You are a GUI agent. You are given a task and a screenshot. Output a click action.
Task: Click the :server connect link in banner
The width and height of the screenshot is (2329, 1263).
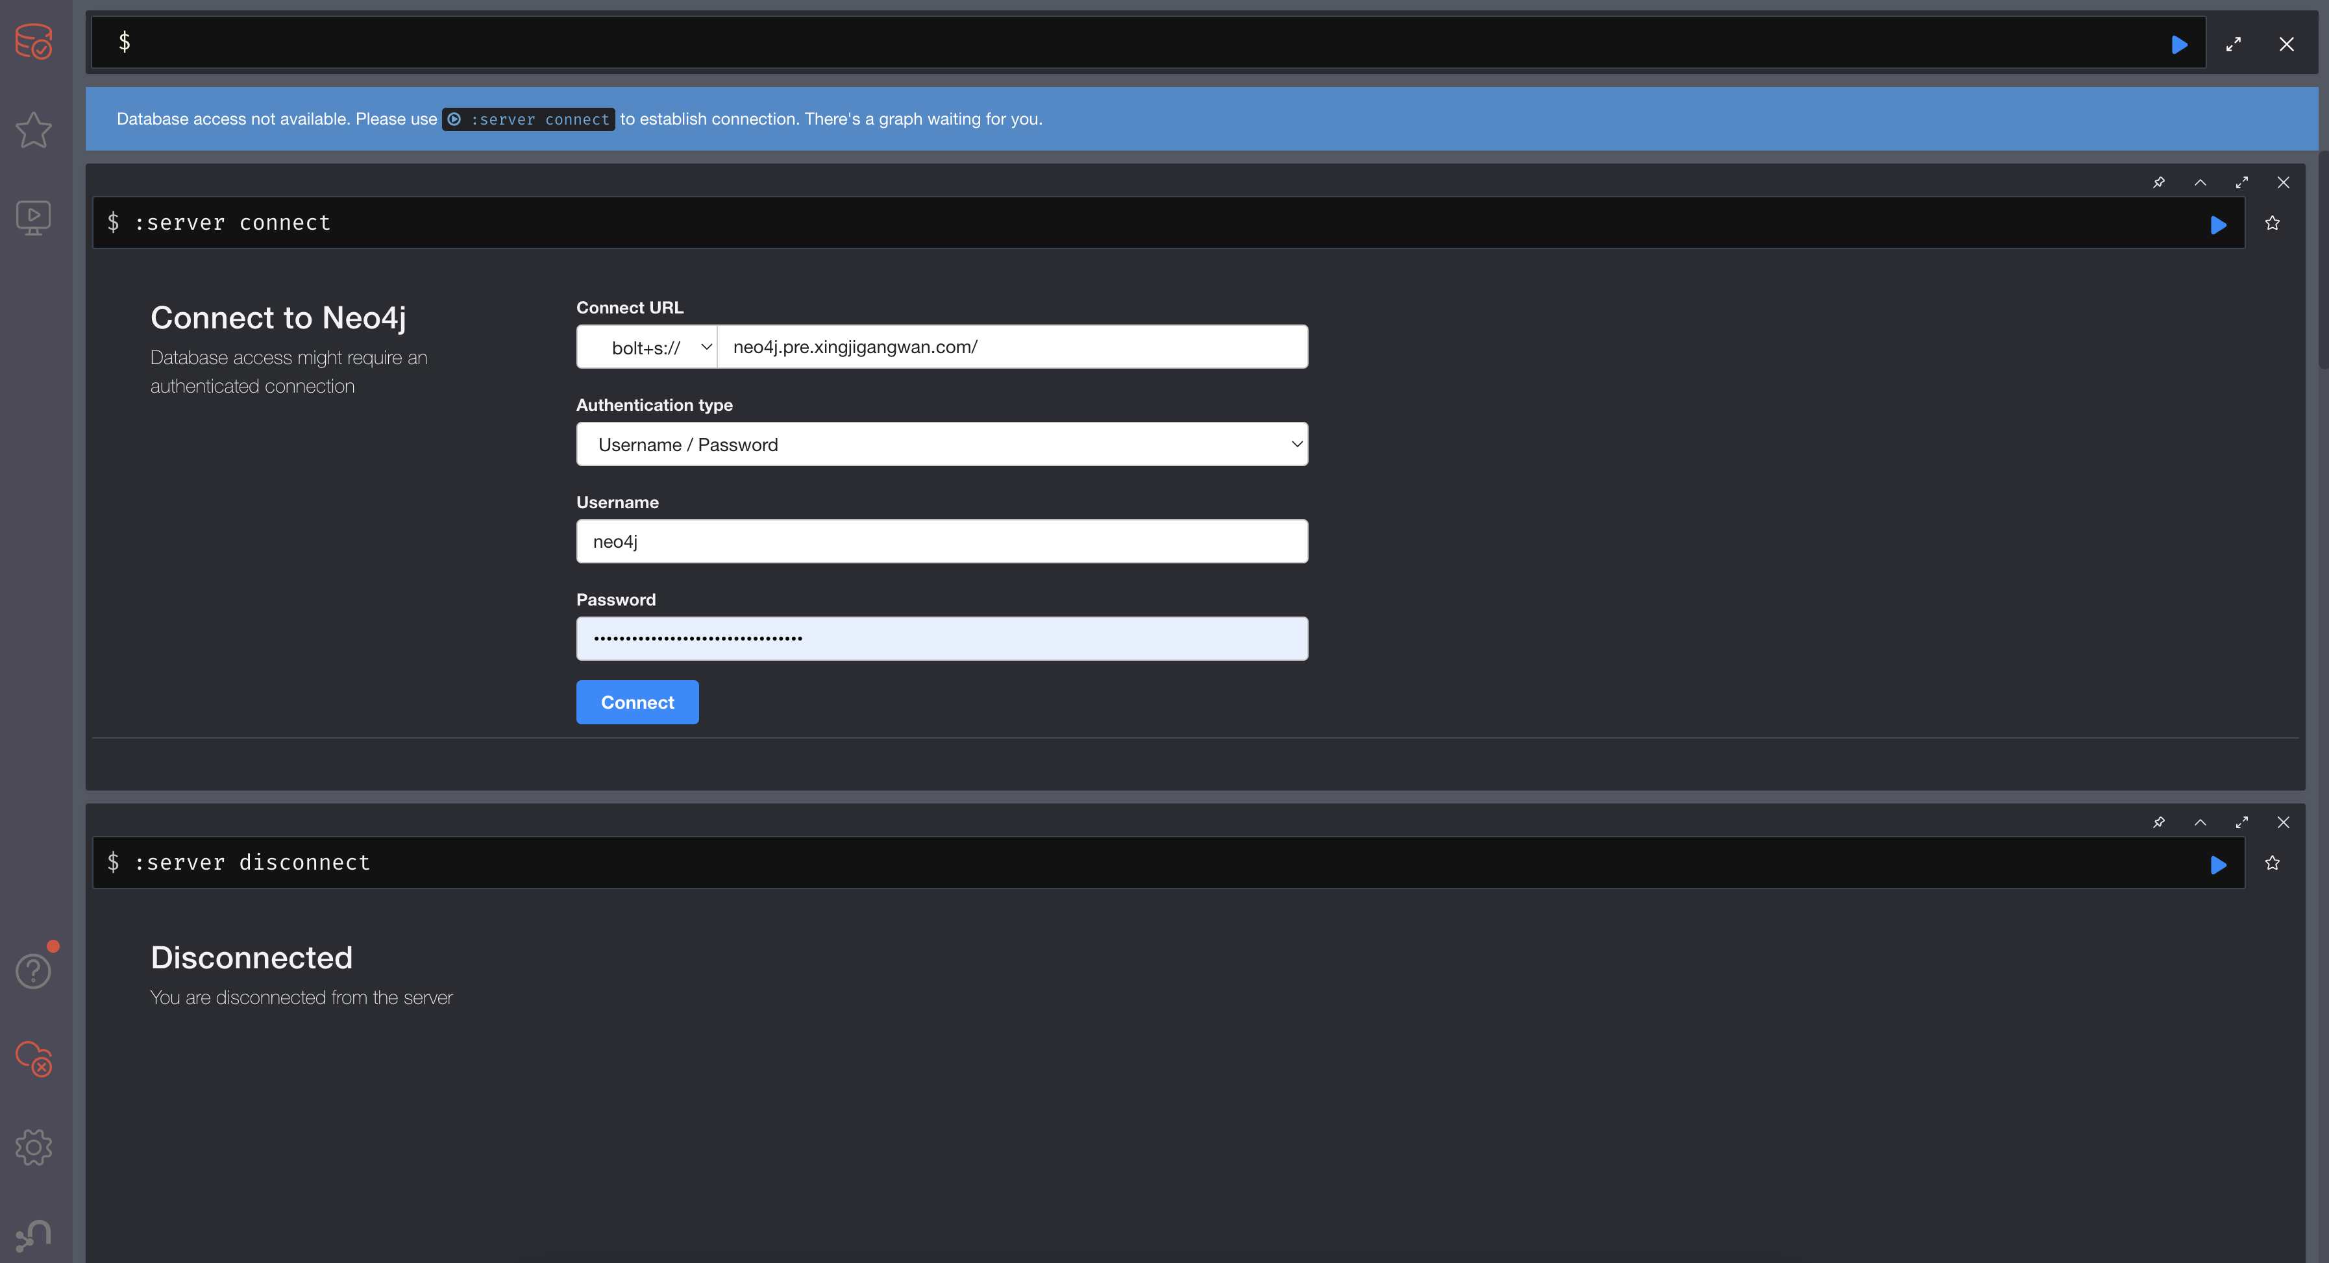[529, 119]
